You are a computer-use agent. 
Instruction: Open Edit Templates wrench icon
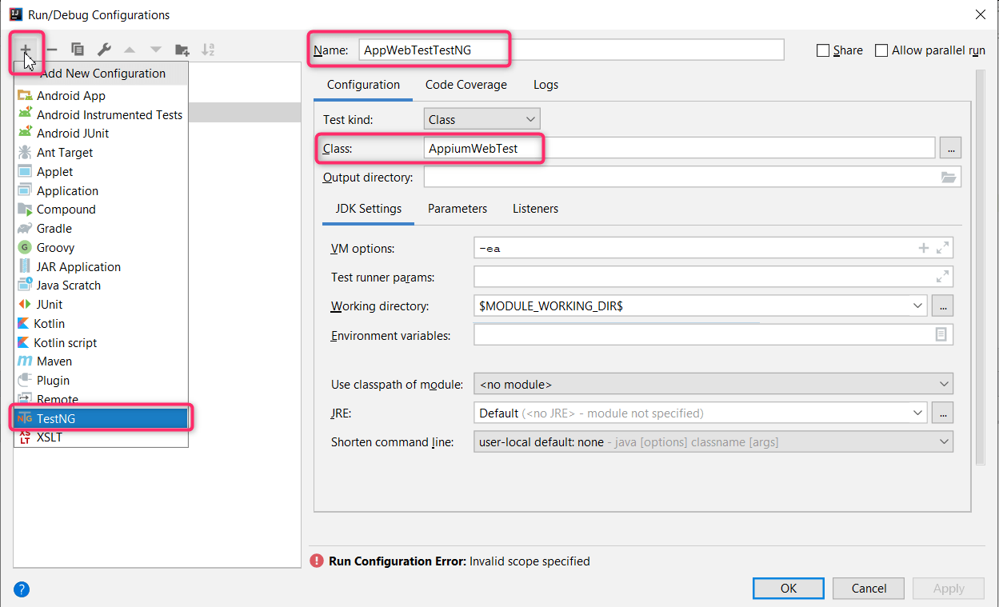[104, 50]
